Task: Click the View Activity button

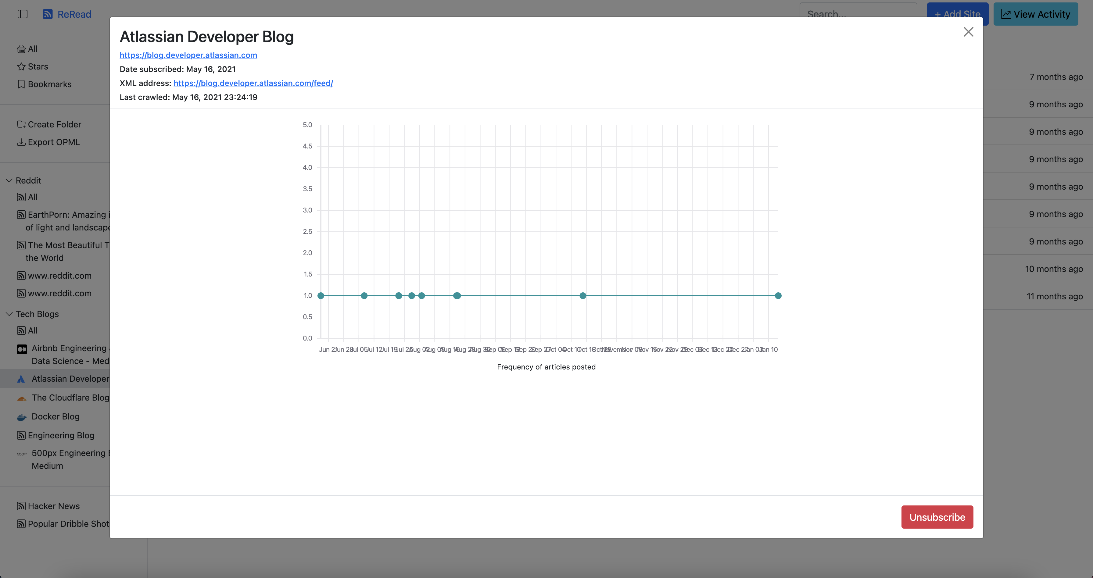Action: pos(1035,14)
